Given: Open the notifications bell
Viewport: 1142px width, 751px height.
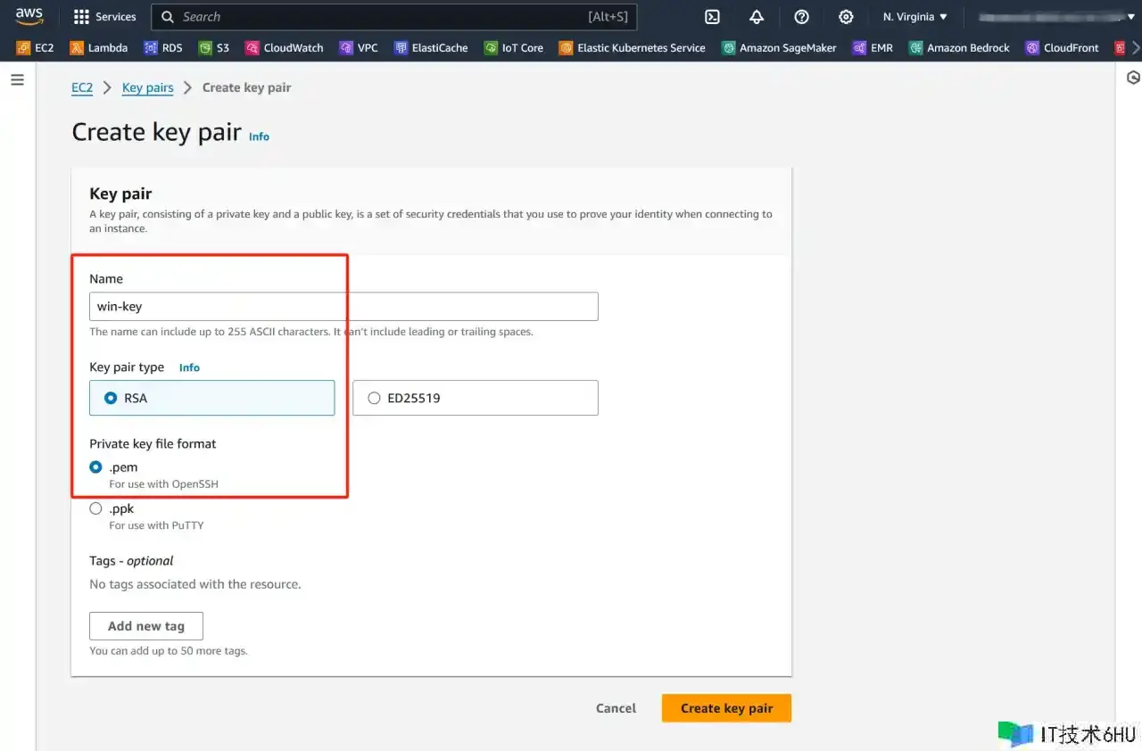Looking at the screenshot, I should [x=757, y=17].
